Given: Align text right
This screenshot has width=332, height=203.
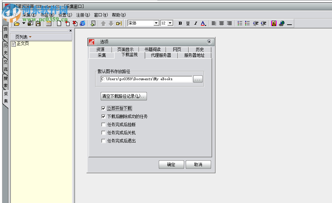Looking at the screenshot, I should [x=229, y=23].
